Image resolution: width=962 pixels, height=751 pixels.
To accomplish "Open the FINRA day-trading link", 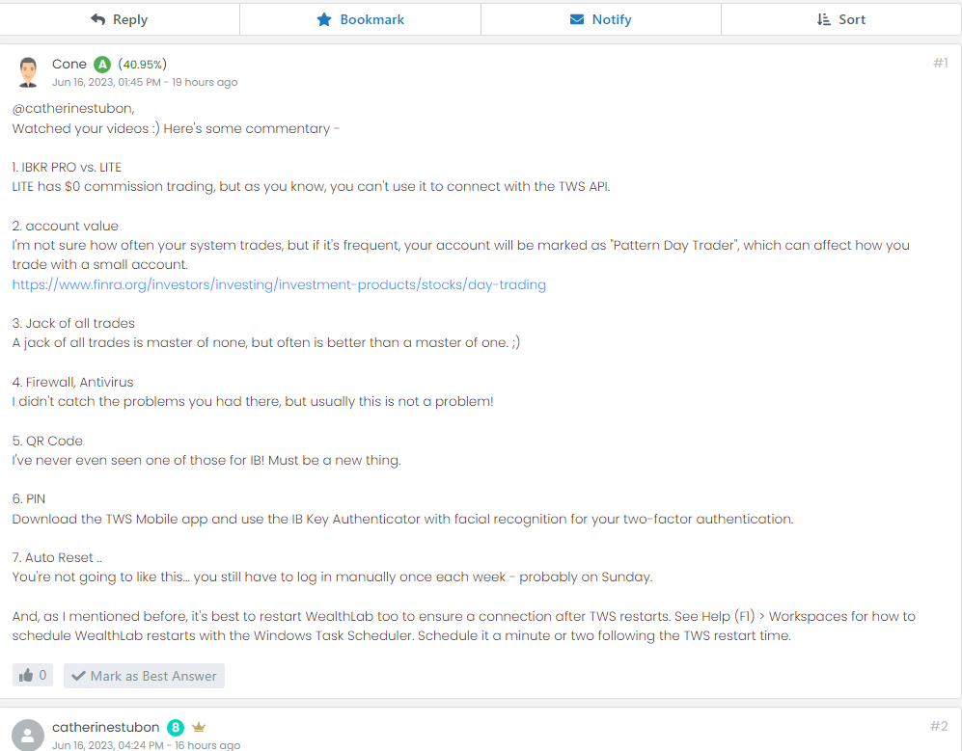I will point(279,284).
